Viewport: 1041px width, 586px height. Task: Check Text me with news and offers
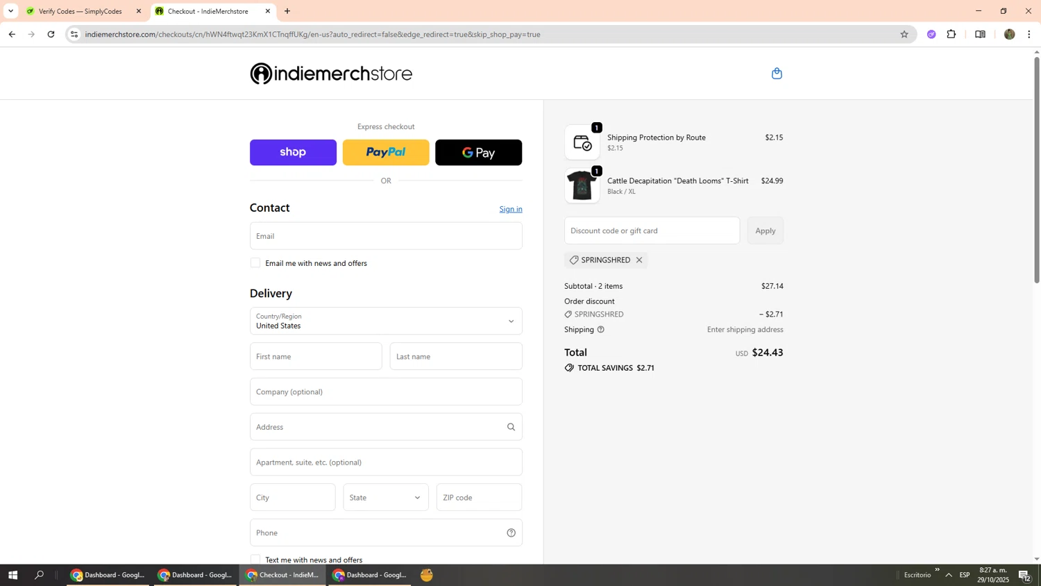coord(255,560)
